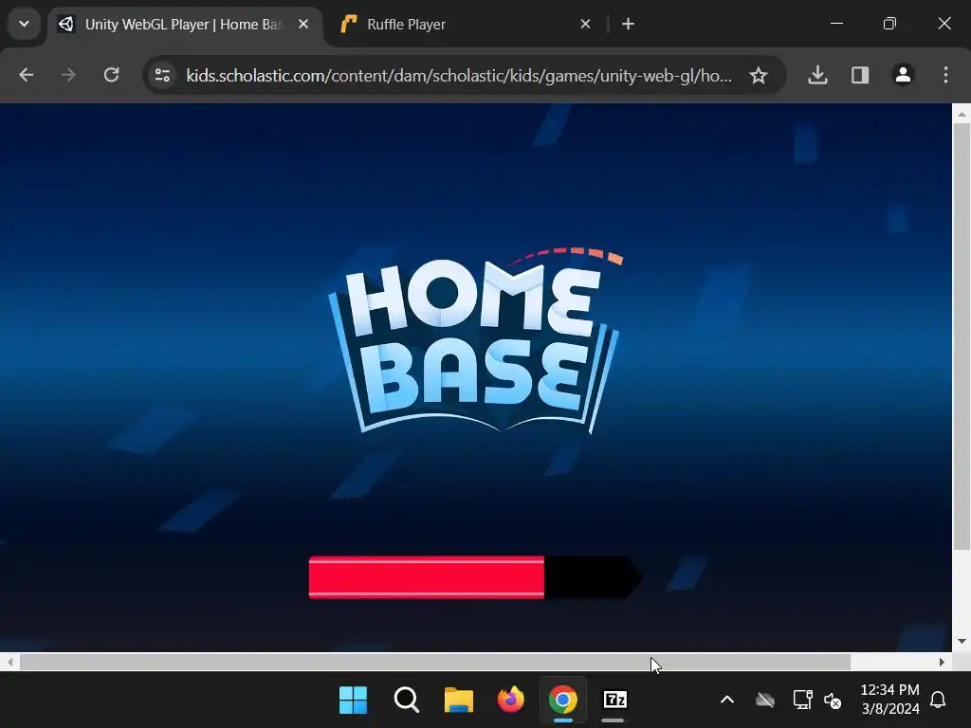Switch to the Unity WebGL Player tab
Viewport: 971px width, 728px height.
[x=185, y=24]
